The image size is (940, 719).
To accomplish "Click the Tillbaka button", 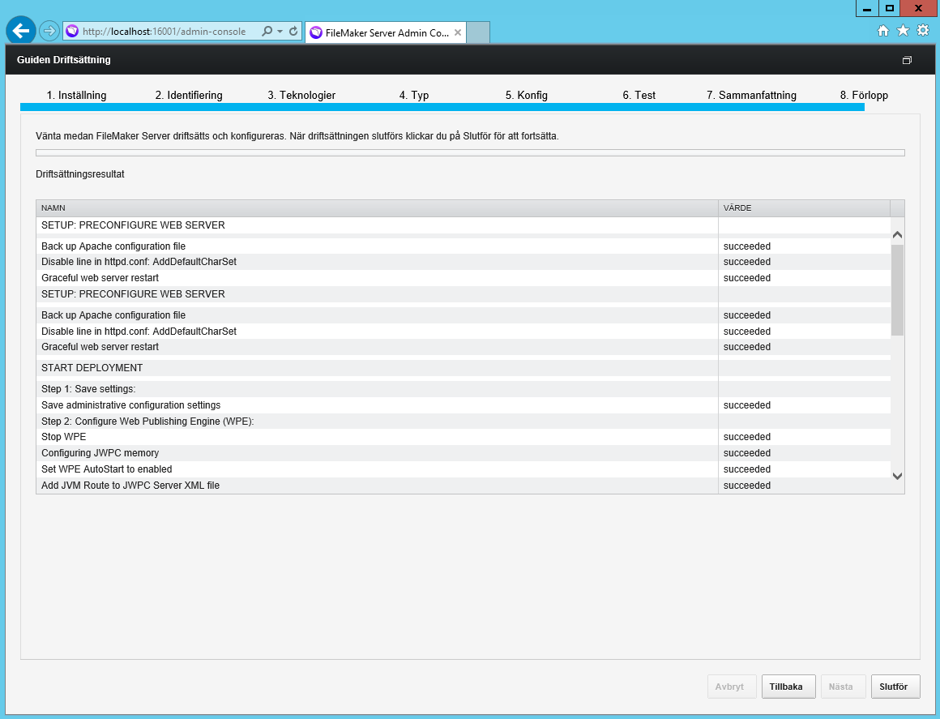I will coord(788,687).
